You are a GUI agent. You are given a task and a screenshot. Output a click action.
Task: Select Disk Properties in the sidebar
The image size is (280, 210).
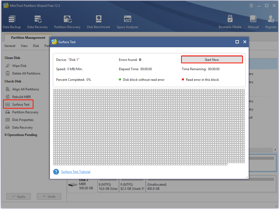23,120
